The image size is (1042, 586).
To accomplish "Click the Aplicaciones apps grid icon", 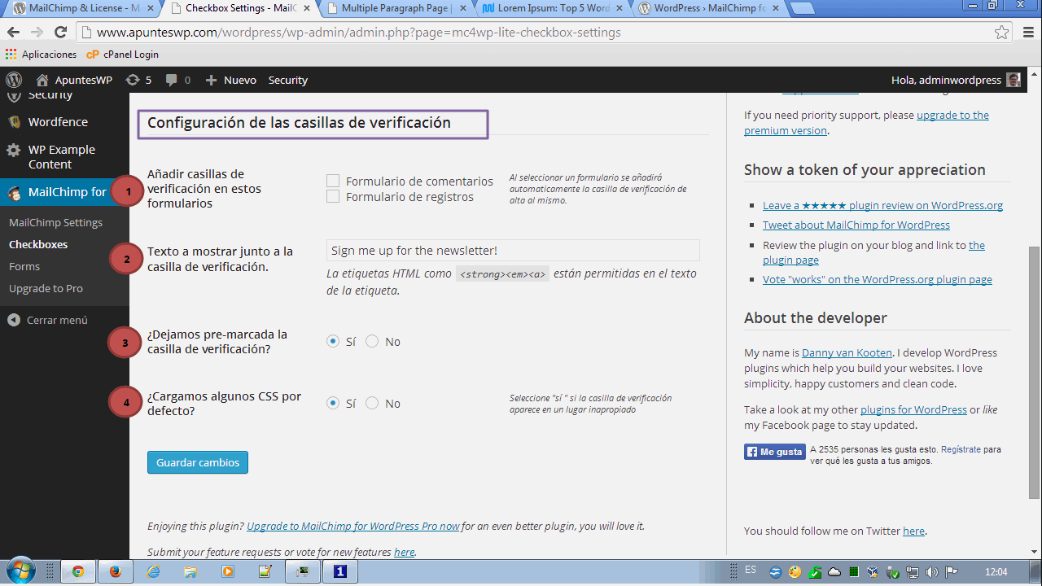I will [x=11, y=55].
